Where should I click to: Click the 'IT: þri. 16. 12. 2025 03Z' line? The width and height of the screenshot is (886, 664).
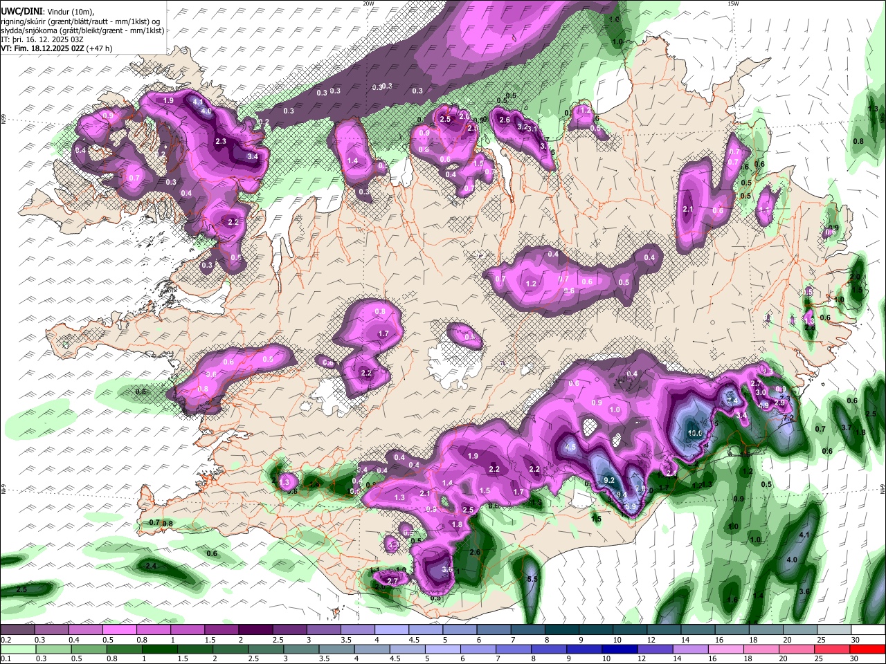(42, 39)
